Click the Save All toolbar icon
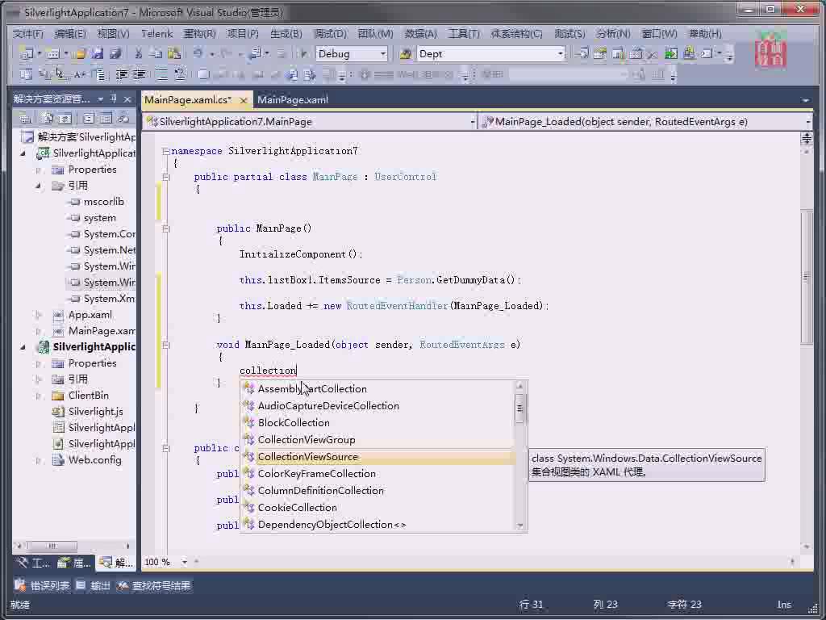The height and width of the screenshot is (620, 826). pyautogui.click(x=115, y=54)
